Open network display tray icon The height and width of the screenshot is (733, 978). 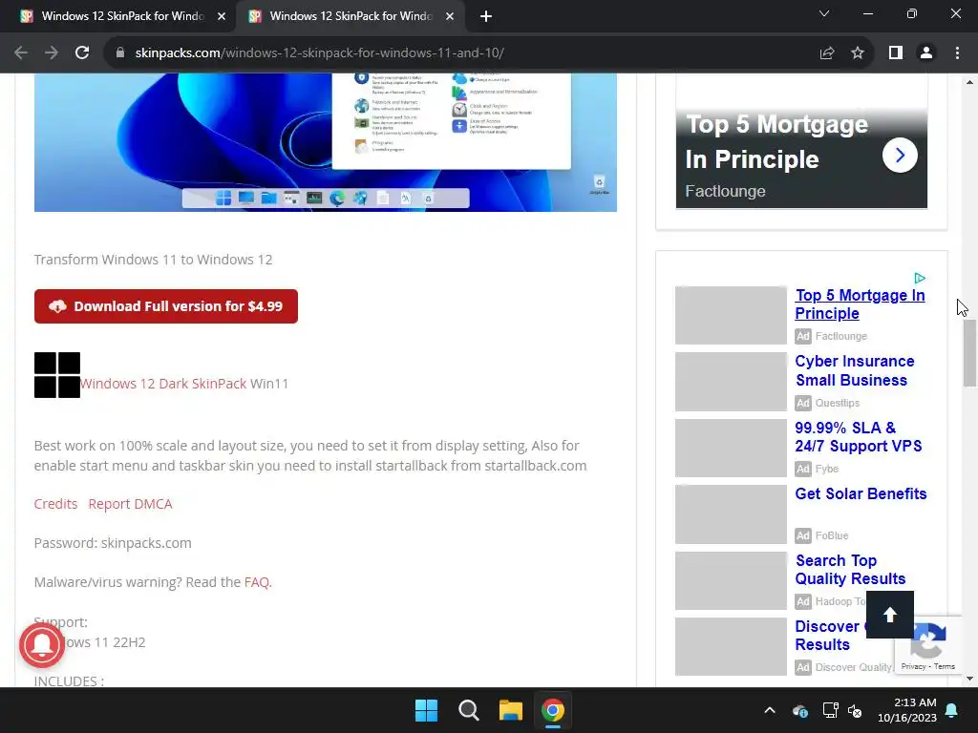coord(830,710)
